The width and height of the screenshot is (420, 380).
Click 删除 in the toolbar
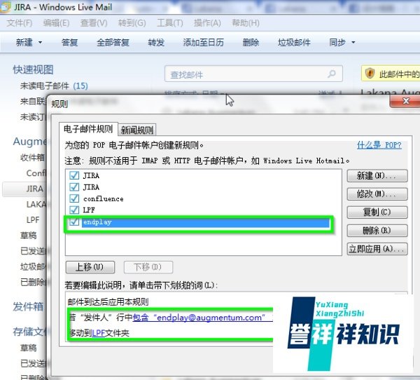tap(251, 42)
